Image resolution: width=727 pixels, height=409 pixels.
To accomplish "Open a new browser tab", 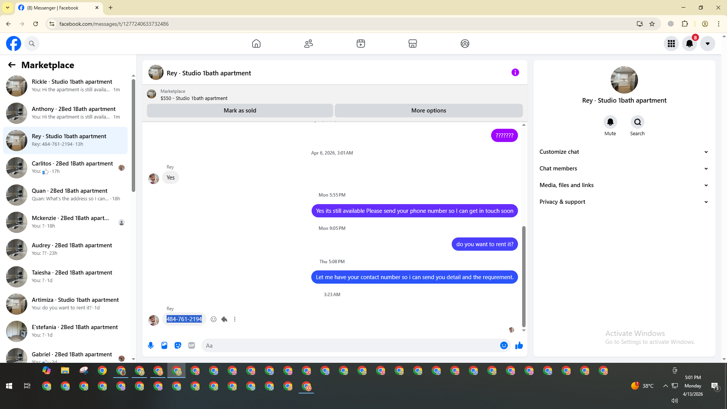I will [x=111, y=8].
